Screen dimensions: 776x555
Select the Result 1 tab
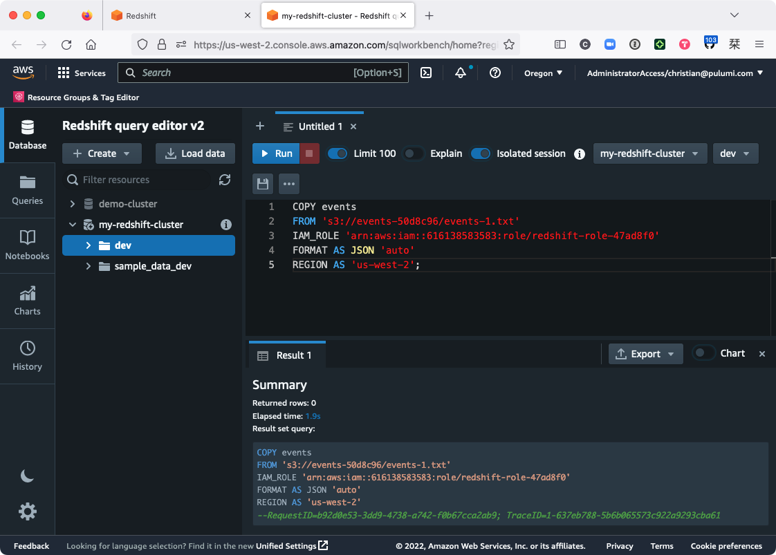click(x=287, y=355)
